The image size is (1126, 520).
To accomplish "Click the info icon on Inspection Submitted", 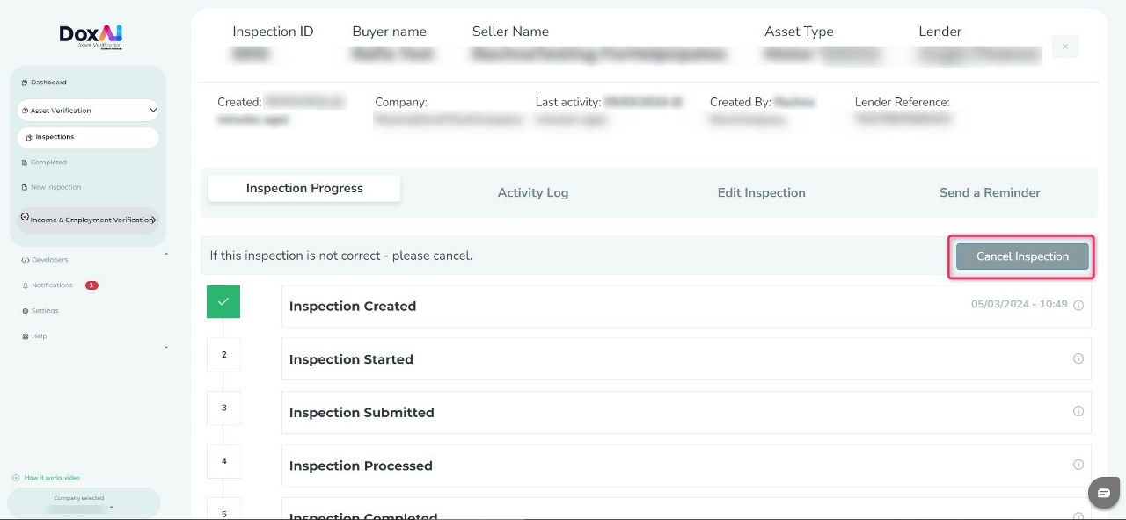I will pyautogui.click(x=1078, y=411).
